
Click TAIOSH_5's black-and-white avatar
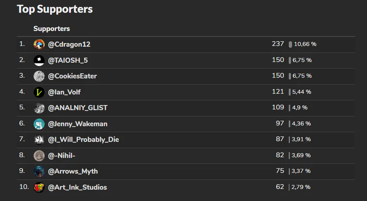tap(39, 61)
